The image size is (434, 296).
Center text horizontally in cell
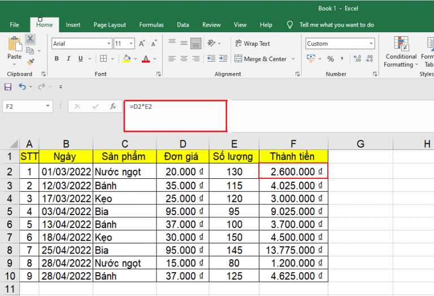coord(184,58)
